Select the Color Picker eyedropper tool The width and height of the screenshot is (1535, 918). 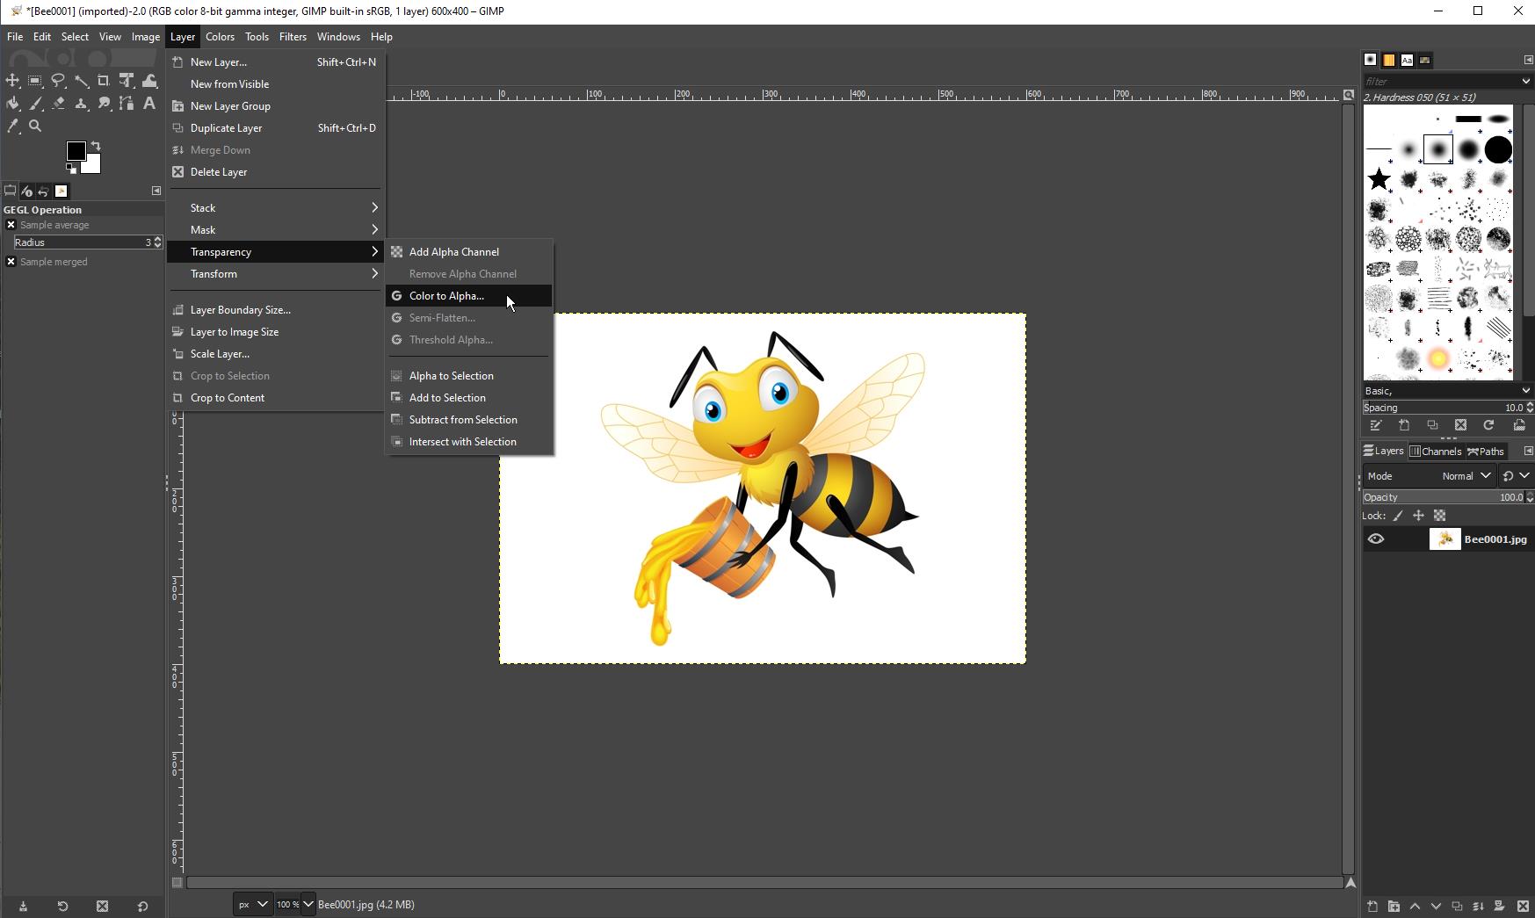tap(12, 126)
